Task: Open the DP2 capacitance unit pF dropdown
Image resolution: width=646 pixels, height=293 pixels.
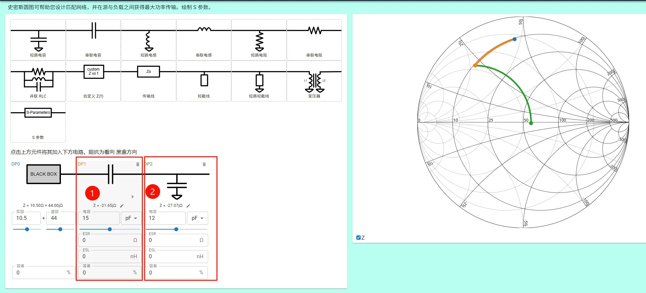Action: pos(197,218)
